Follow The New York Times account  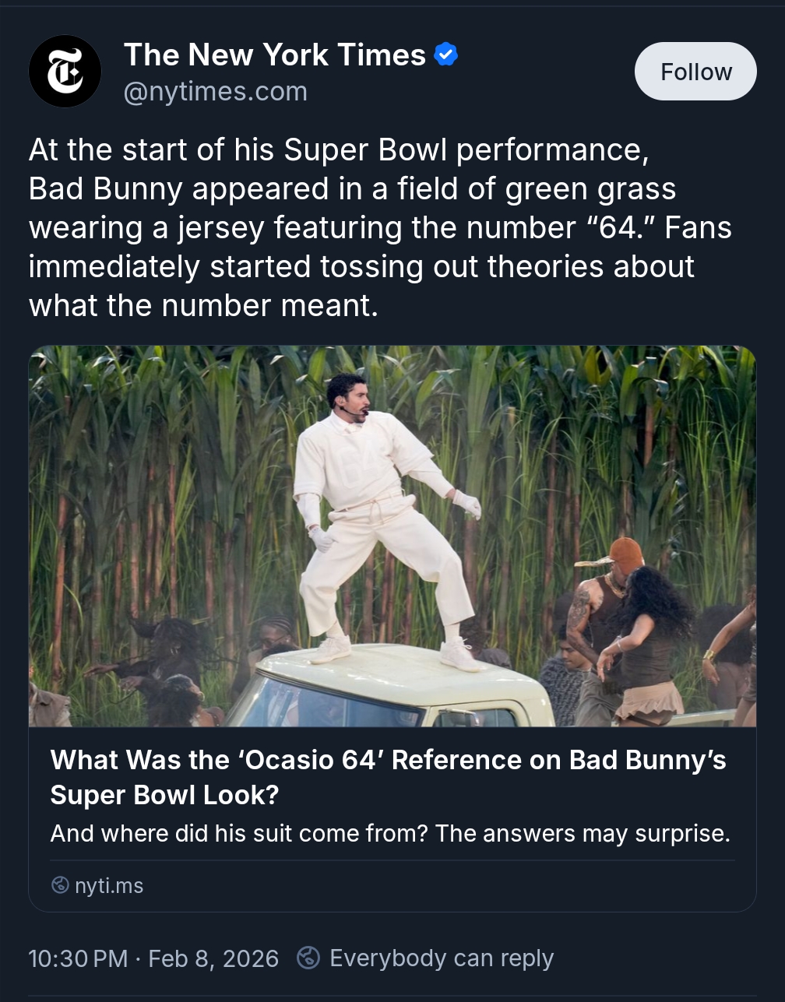[x=695, y=72]
